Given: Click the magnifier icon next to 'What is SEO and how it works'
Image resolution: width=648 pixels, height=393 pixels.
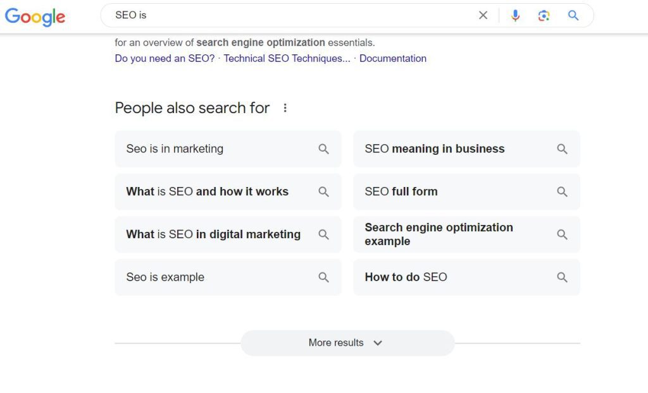Looking at the screenshot, I should pyautogui.click(x=323, y=191).
